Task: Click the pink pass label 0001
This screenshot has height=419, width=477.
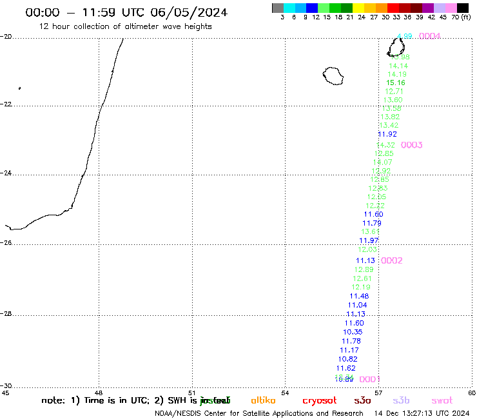Action: 370,379
